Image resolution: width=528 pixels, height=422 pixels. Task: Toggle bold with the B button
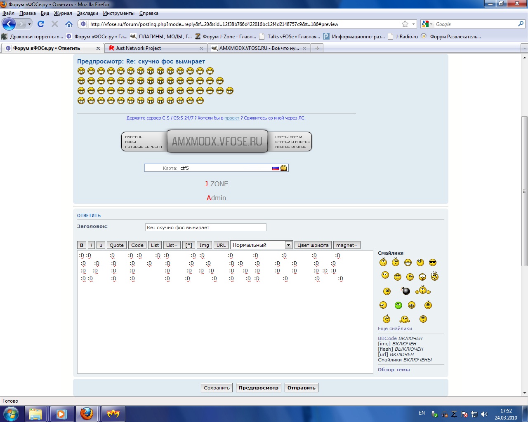tap(81, 245)
